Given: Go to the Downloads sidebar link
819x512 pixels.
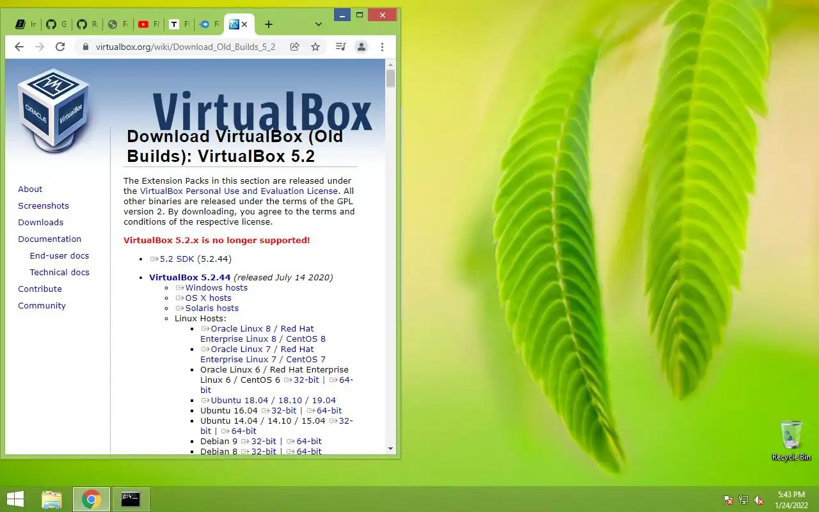Looking at the screenshot, I should pyautogui.click(x=41, y=223).
